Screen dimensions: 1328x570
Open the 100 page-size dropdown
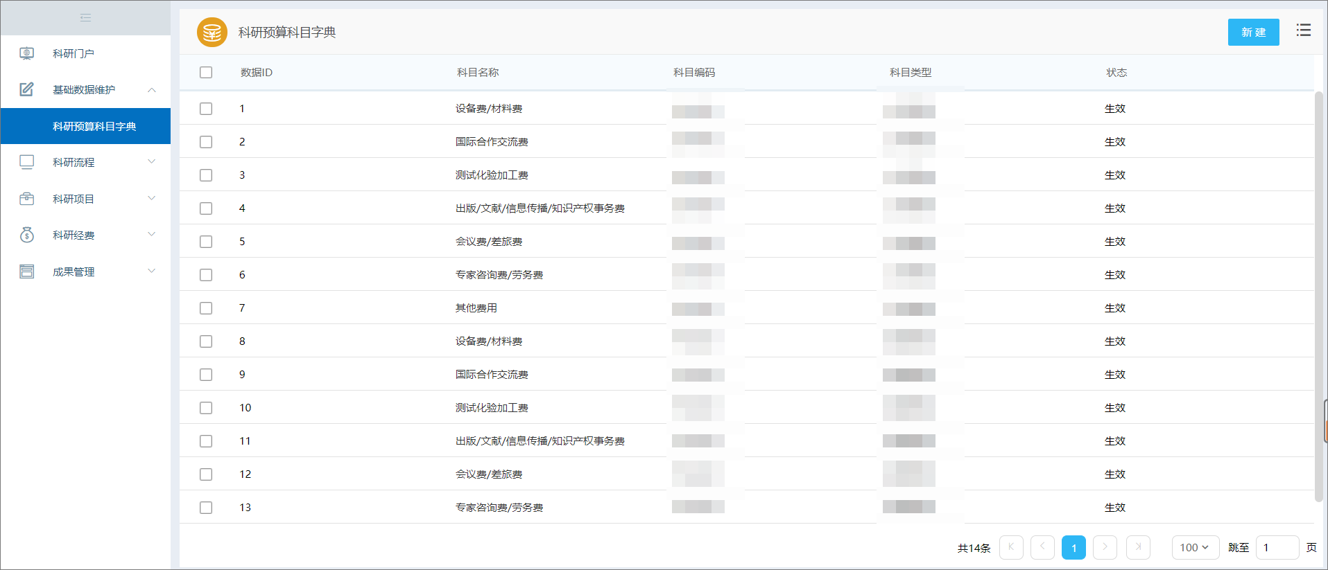click(x=1194, y=547)
